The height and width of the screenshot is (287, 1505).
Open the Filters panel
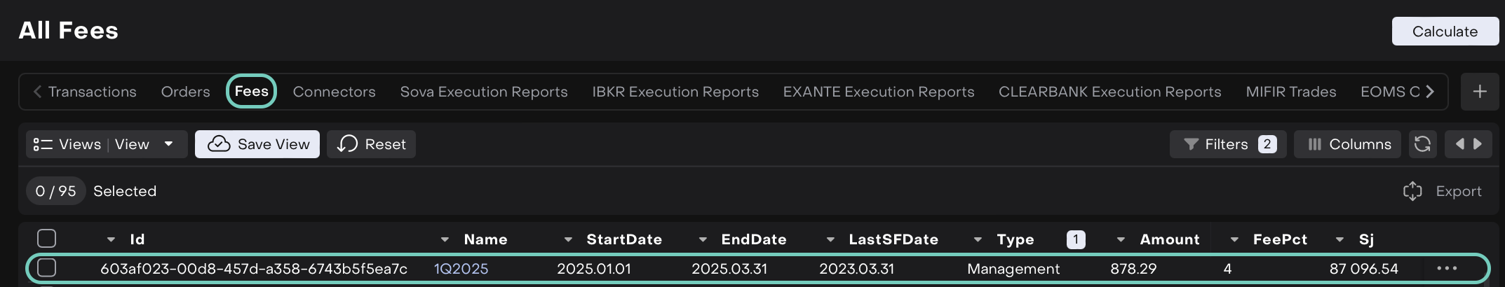(x=1227, y=144)
